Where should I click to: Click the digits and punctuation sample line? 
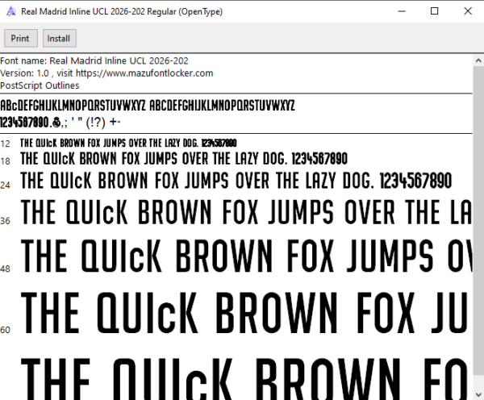pos(60,123)
